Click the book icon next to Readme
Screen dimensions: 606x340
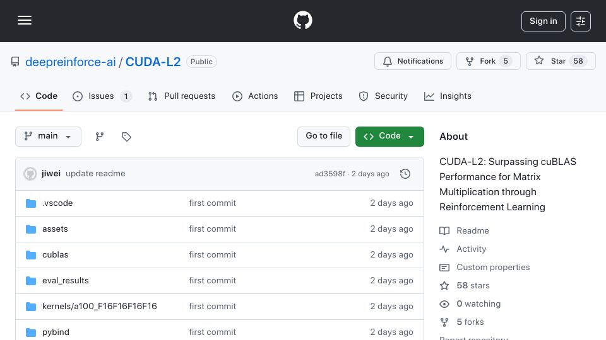(x=444, y=230)
